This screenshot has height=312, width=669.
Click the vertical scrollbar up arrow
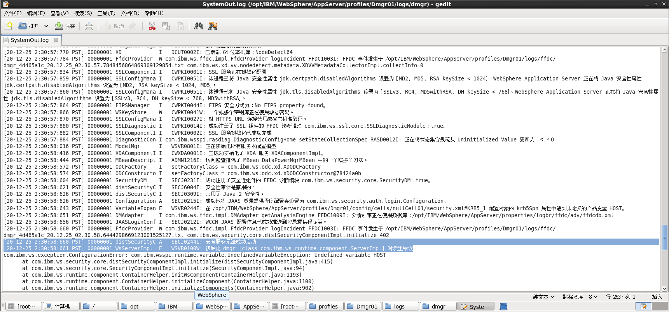point(665,50)
